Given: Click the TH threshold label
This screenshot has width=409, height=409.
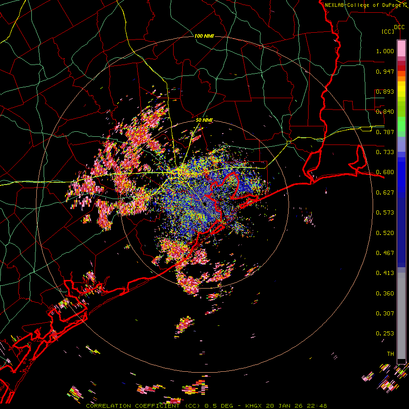Looking at the screenshot, I should click(390, 354).
